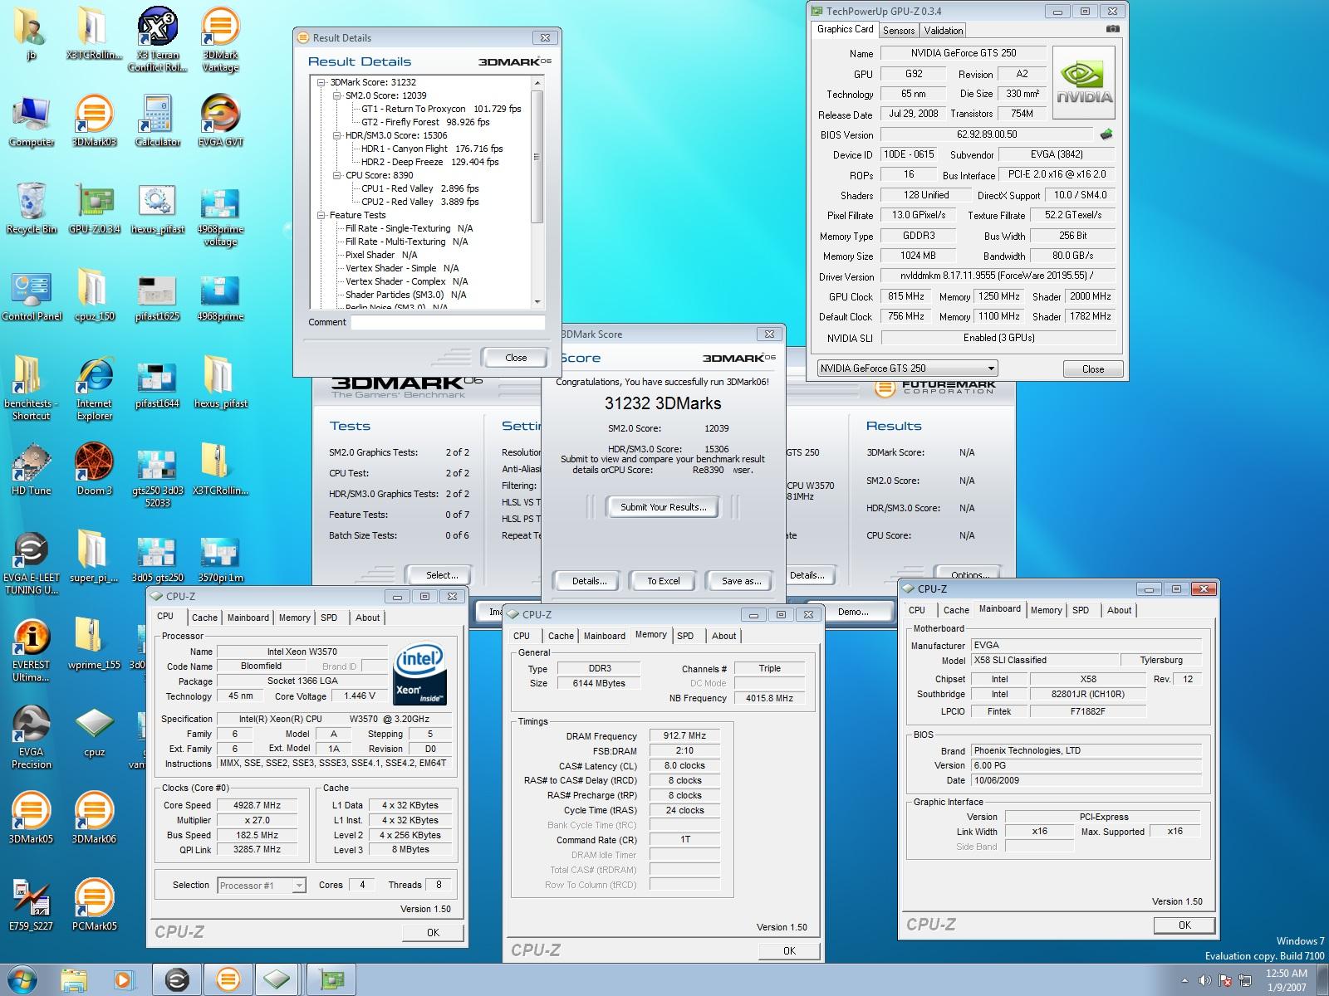The width and height of the screenshot is (1329, 996).
Task: Click the Result Details scrollbar thumb
Action: [537, 157]
